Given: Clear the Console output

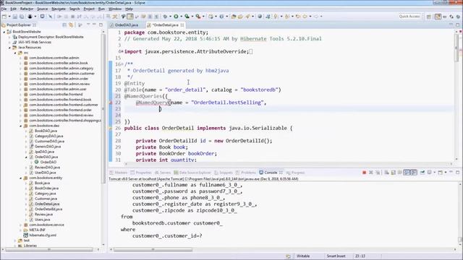Looking at the screenshot, I should pos(386,173).
